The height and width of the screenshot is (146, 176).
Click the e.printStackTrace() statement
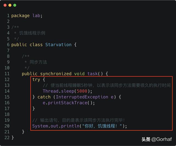[x=69, y=103]
